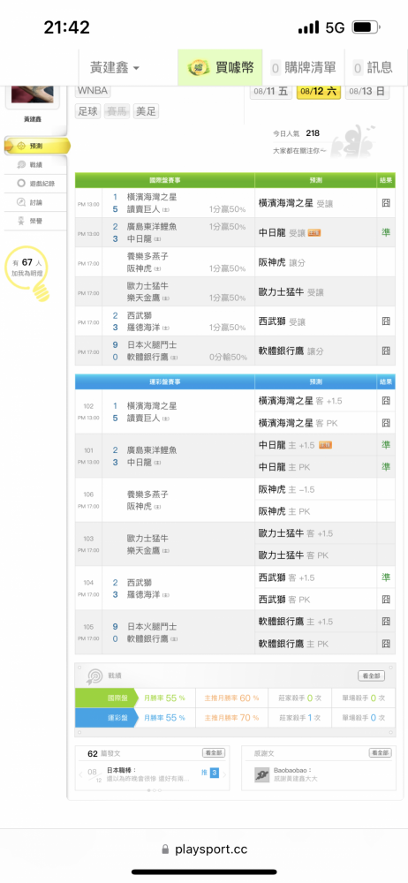Switch to date 08/12 六
This screenshot has height=883, width=408.
coord(319,91)
